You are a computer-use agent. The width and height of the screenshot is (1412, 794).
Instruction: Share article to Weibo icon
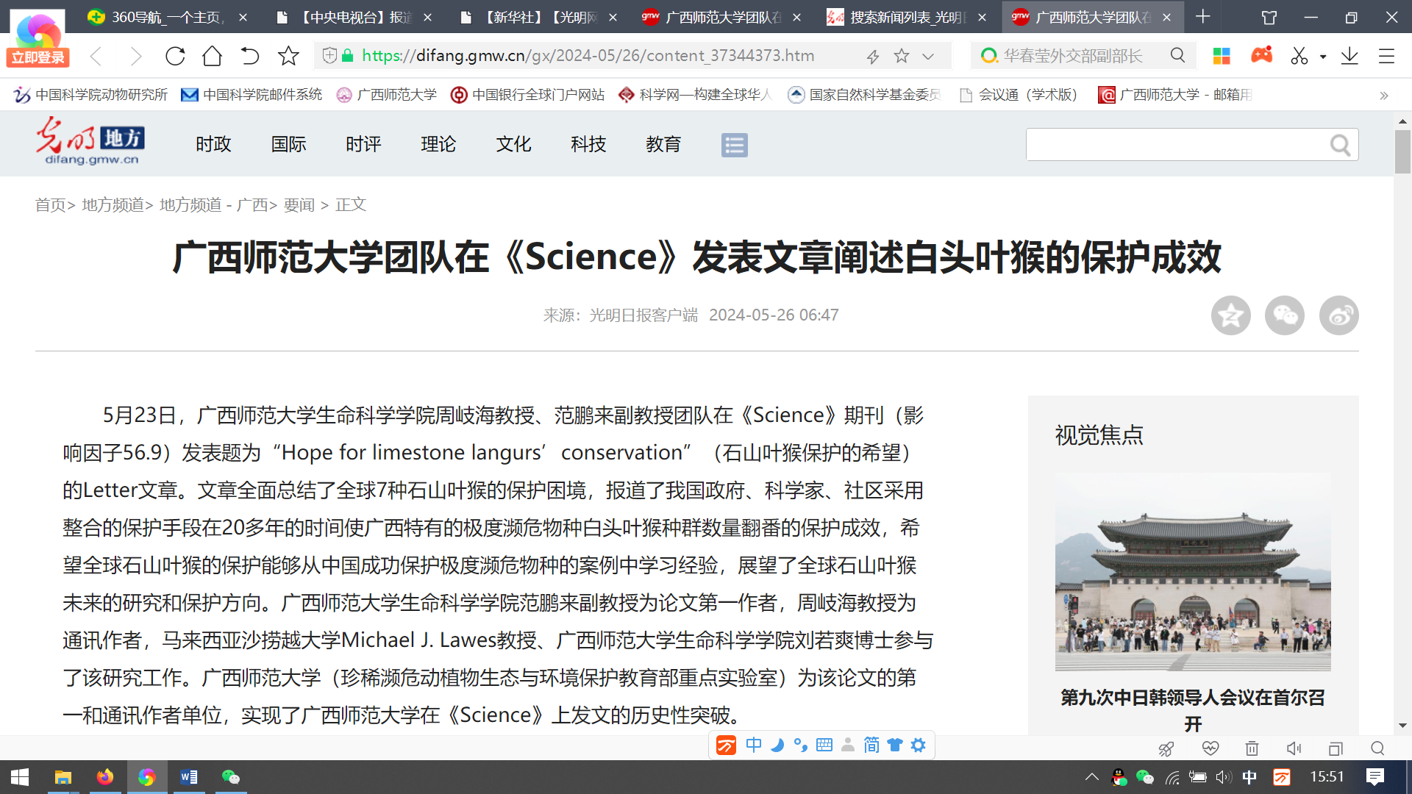1338,316
